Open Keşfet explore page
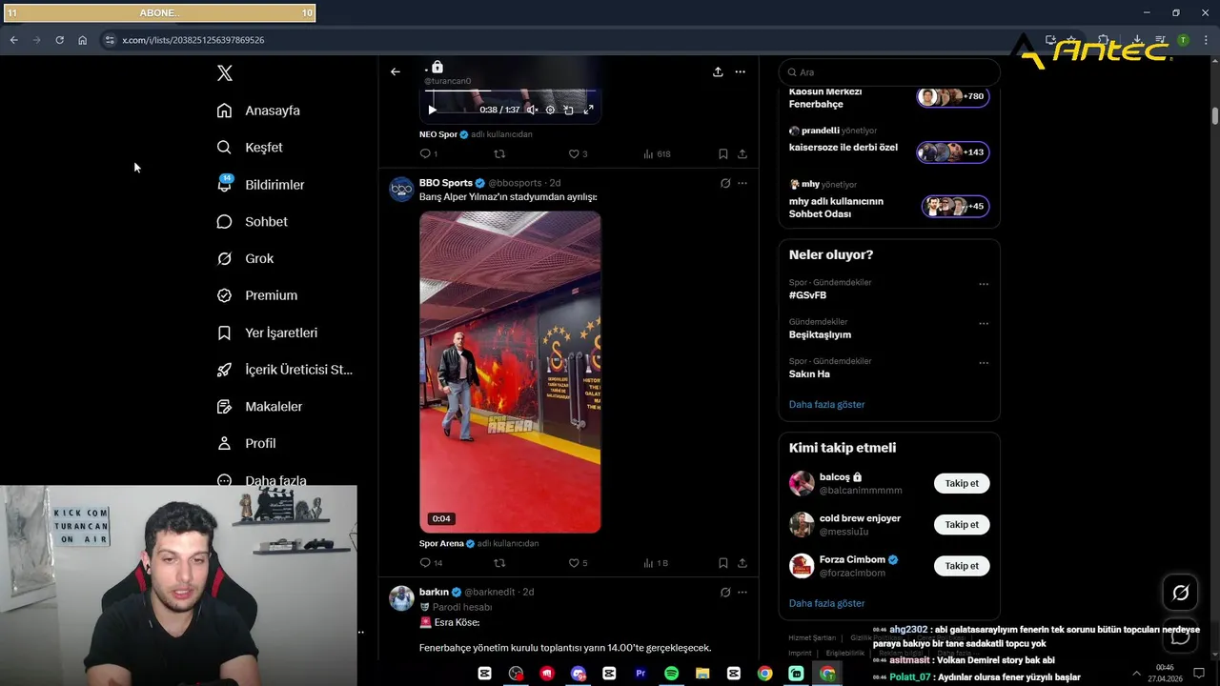The width and height of the screenshot is (1220, 686). point(250,148)
